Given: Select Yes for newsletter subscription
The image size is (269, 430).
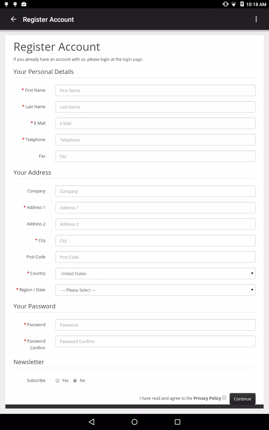Looking at the screenshot, I should coord(57,381).
